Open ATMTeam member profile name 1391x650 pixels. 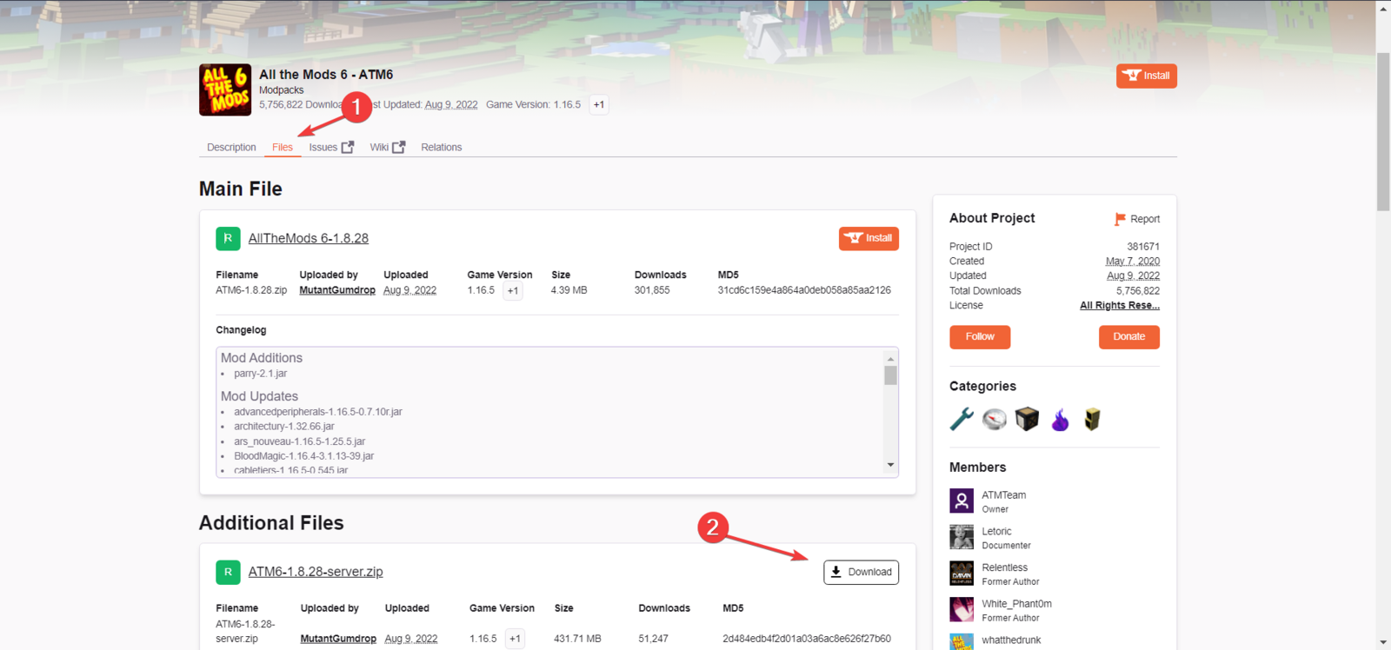point(1004,495)
